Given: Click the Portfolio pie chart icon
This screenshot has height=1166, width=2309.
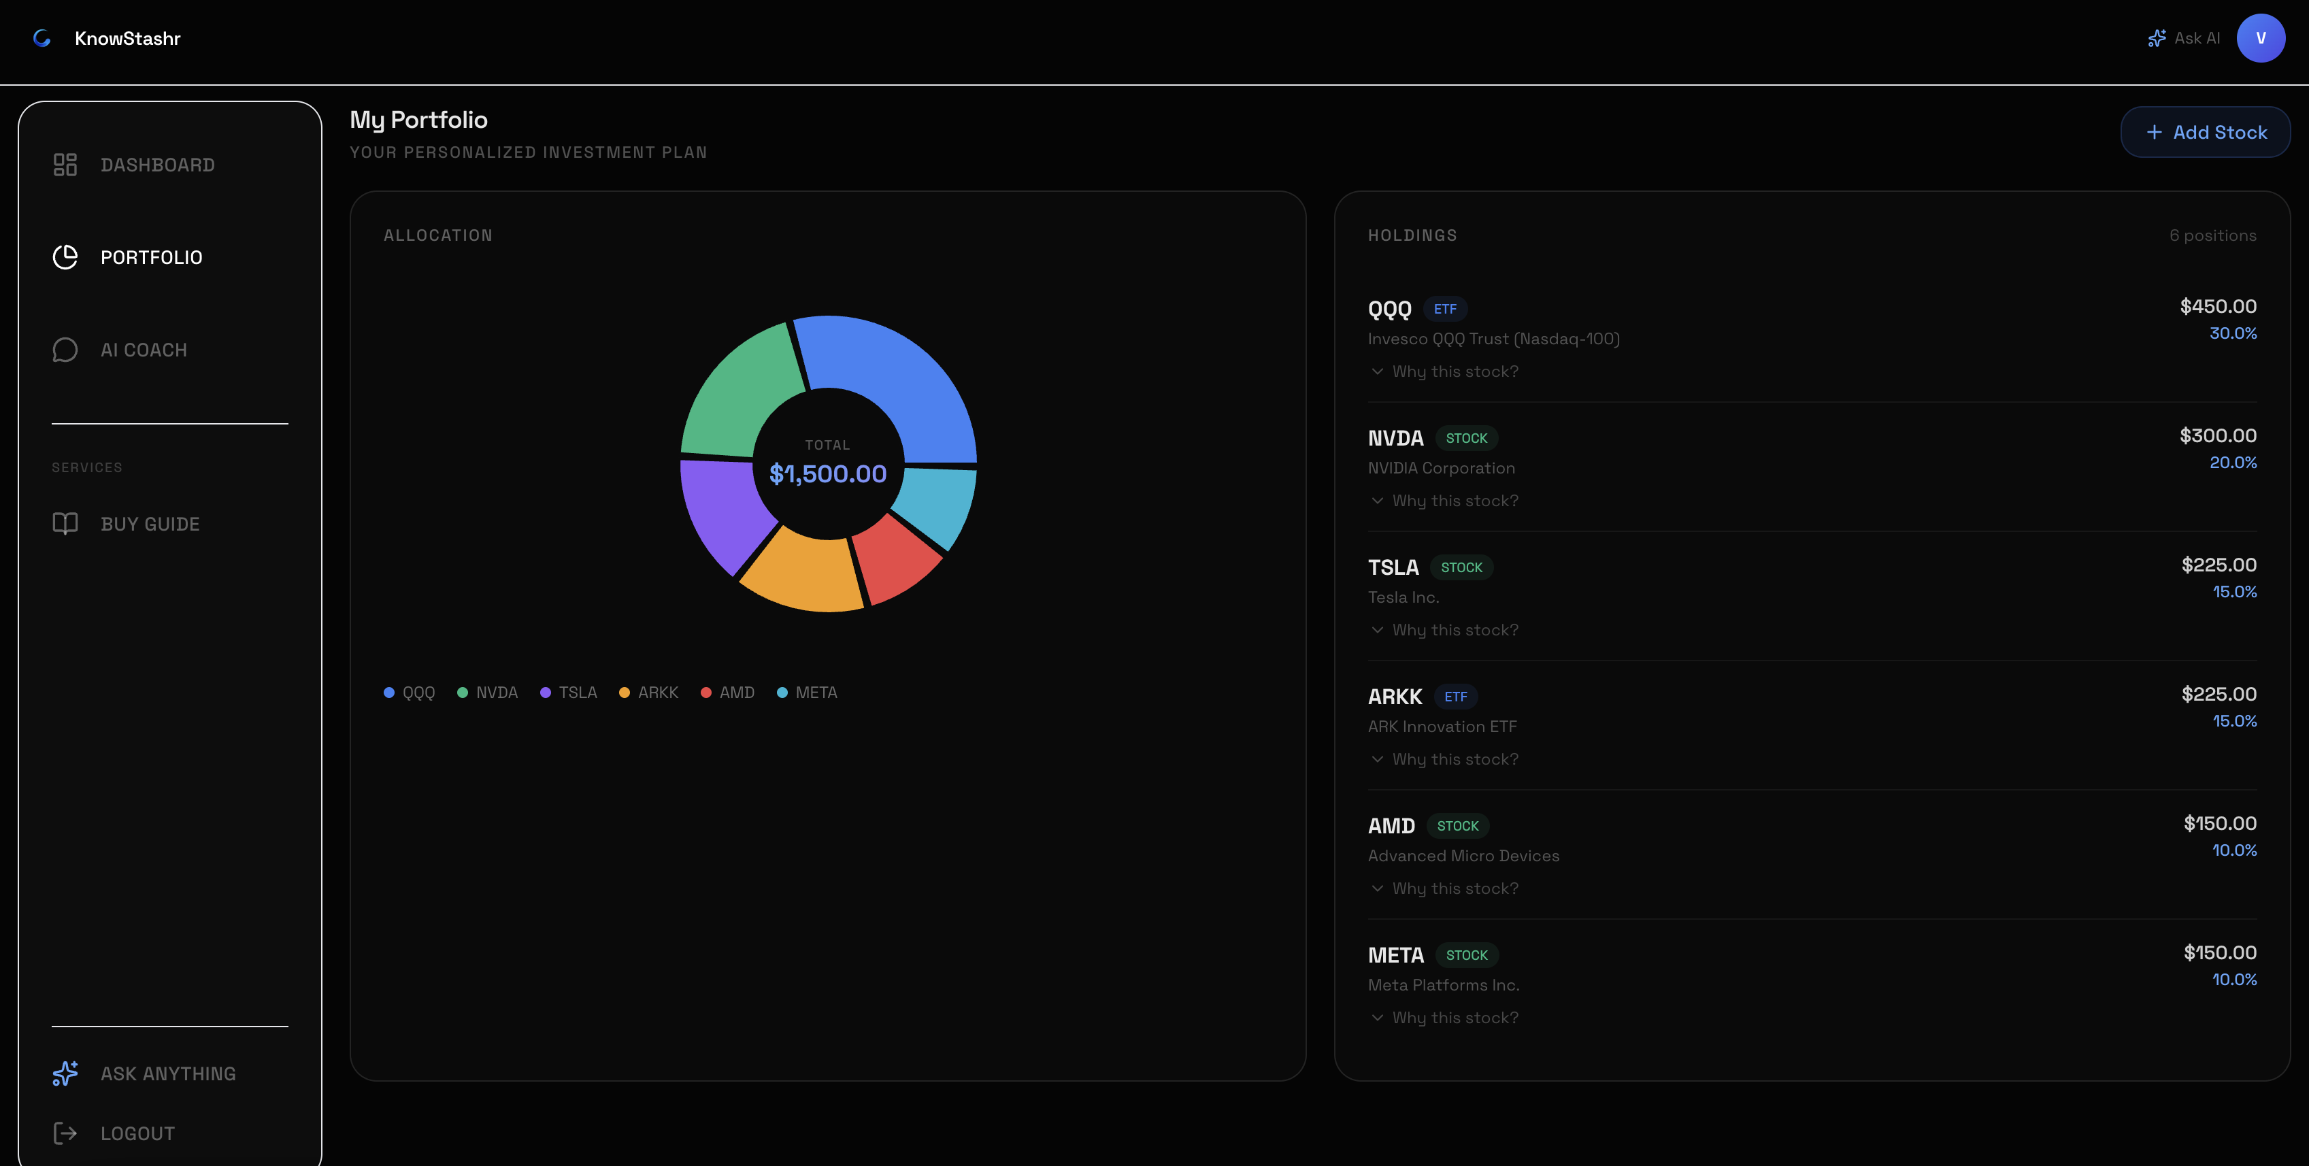Looking at the screenshot, I should pos(65,257).
